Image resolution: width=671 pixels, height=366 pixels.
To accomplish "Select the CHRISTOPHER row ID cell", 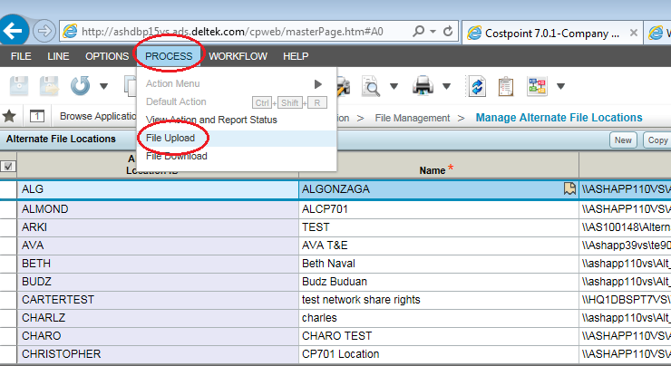I will click(x=158, y=354).
